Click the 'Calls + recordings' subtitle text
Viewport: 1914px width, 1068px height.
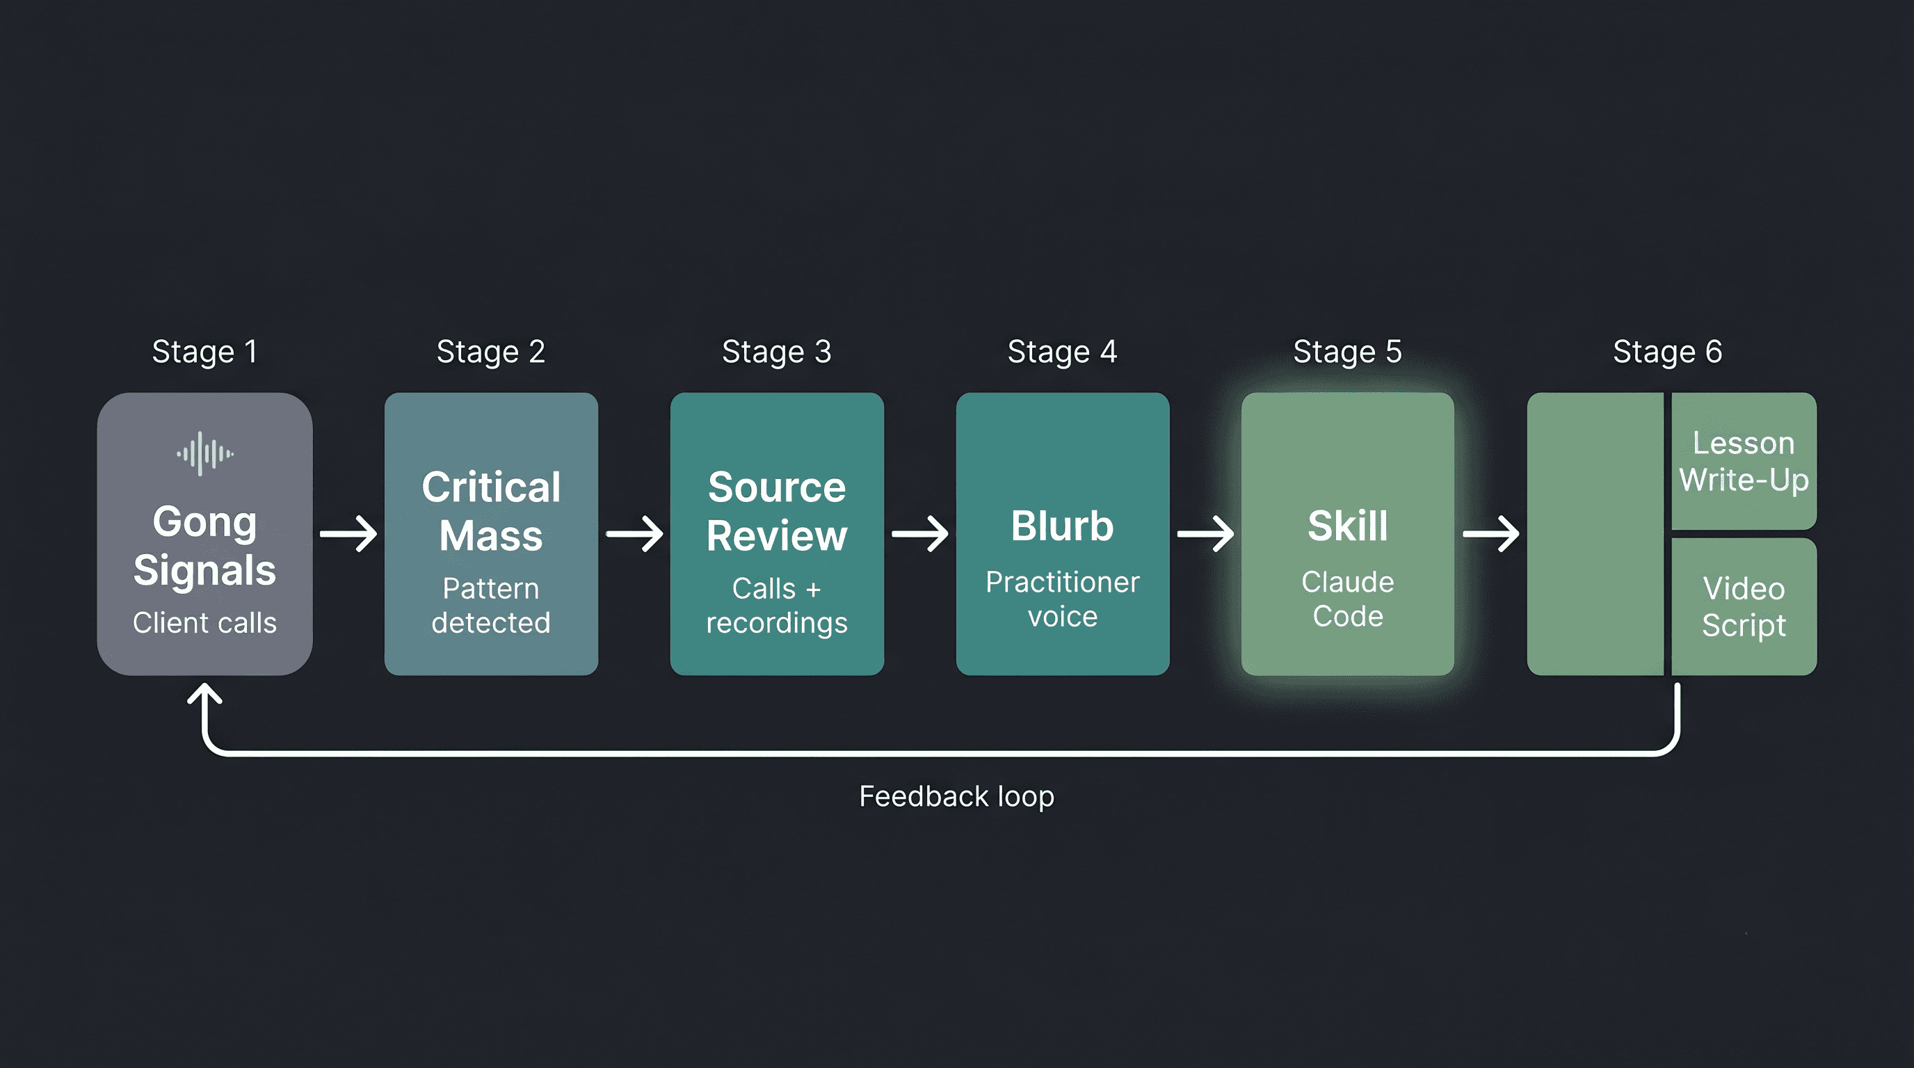(777, 606)
